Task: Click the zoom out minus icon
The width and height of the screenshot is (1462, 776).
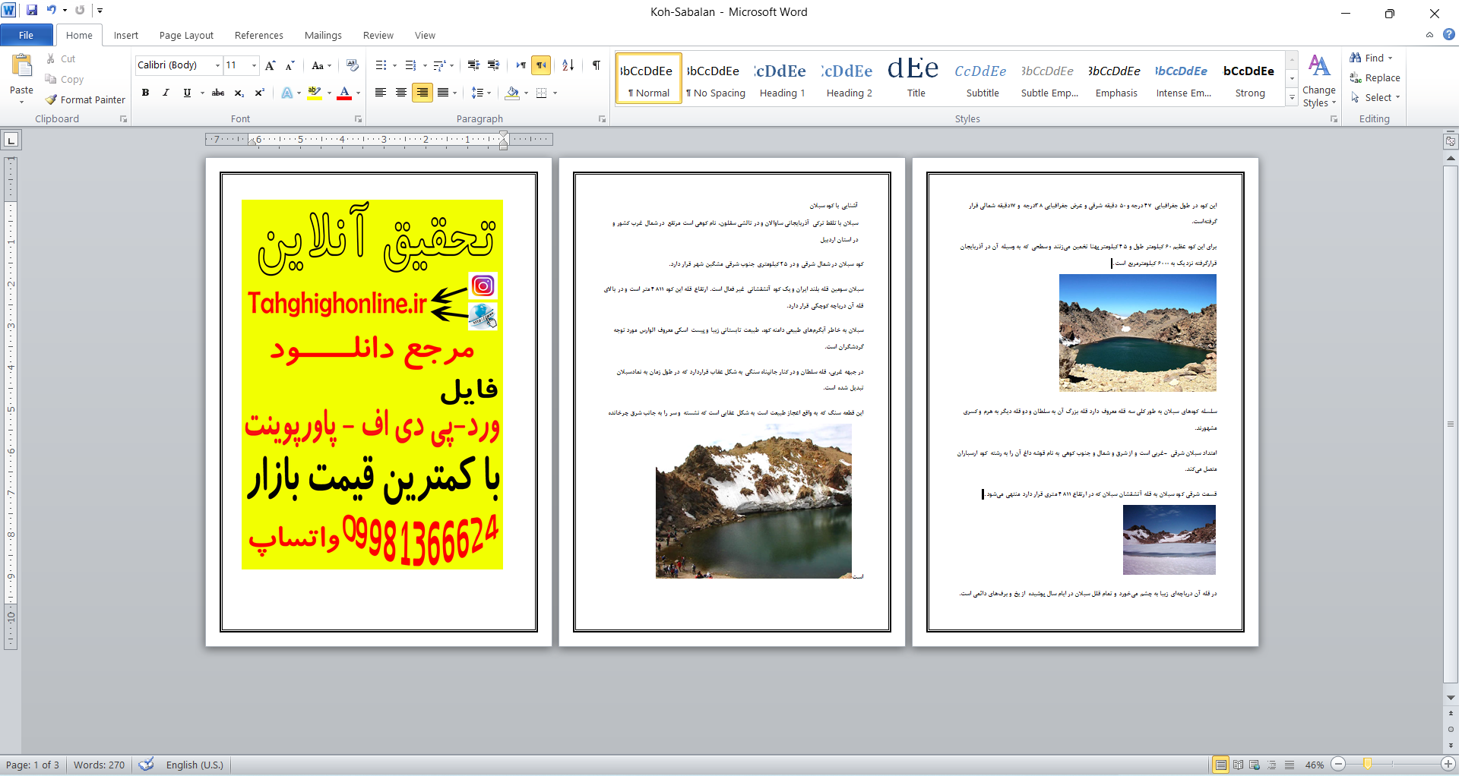Action: tap(1339, 765)
